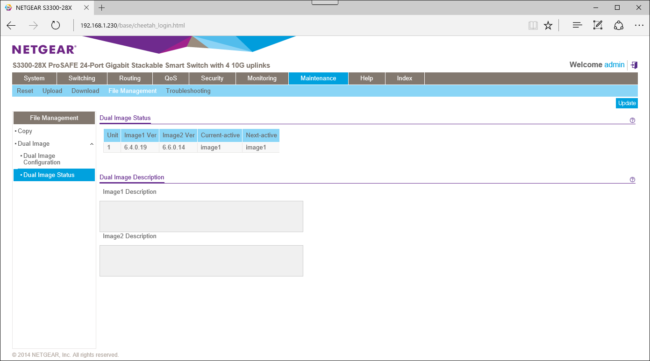
Task: Open Reading view book icon
Action: click(x=533, y=25)
